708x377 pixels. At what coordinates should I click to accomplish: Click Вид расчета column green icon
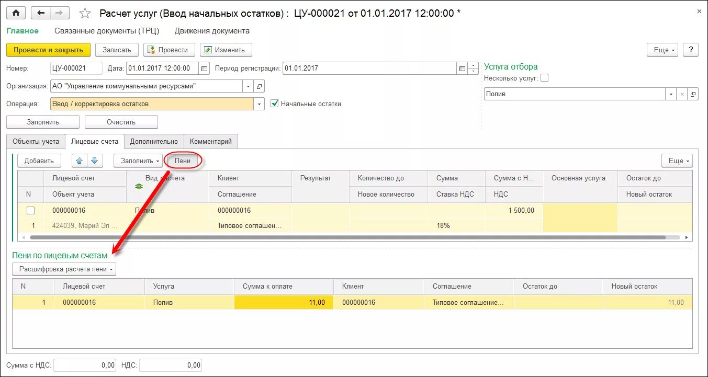point(139,186)
